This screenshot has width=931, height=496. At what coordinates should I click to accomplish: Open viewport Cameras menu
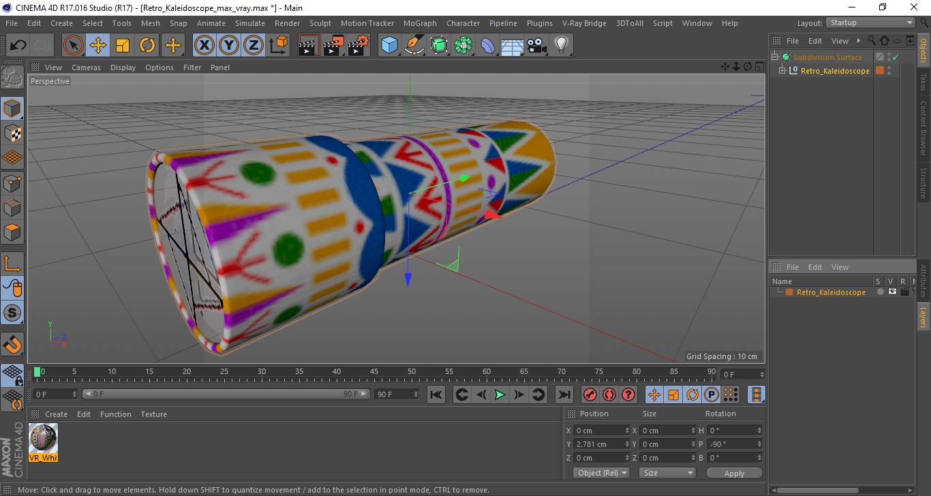[x=86, y=67]
